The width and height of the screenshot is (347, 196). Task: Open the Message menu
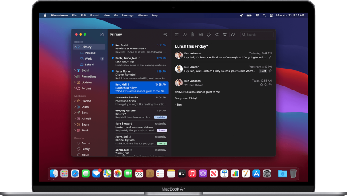point(128,16)
